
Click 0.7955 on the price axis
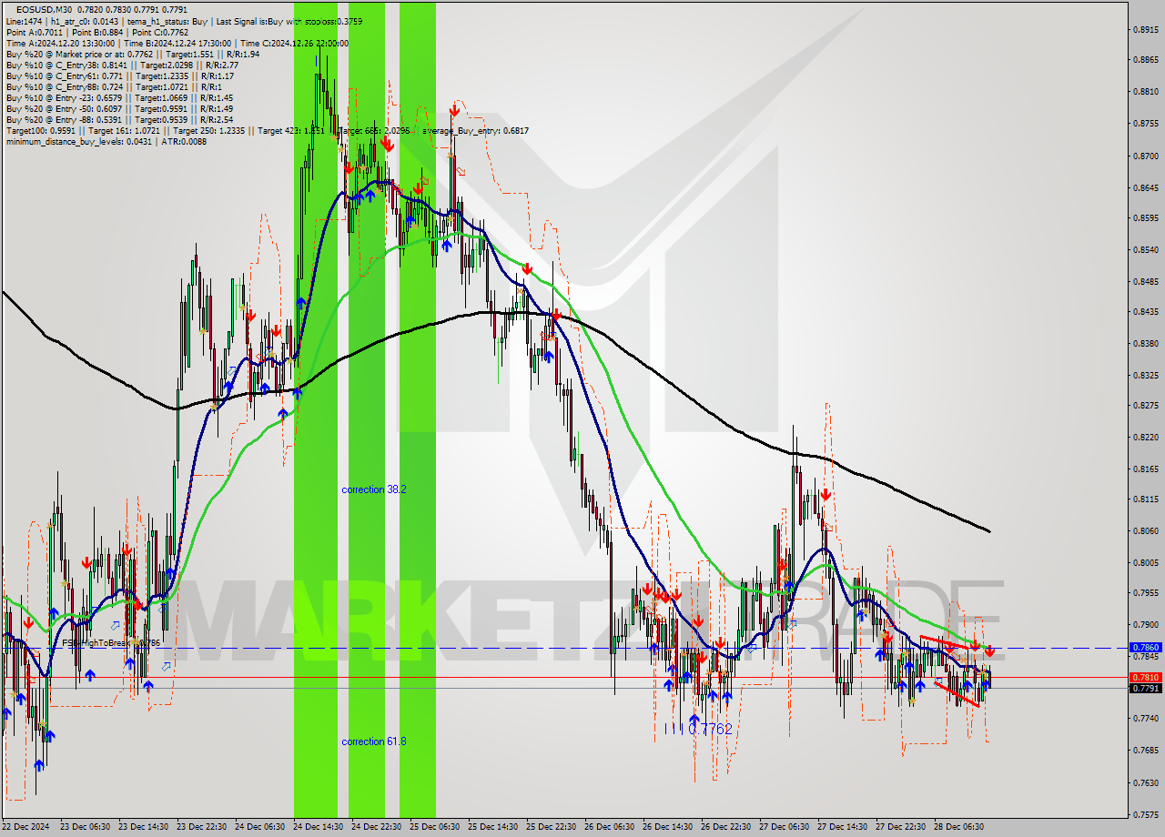pyautogui.click(x=1146, y=593)
